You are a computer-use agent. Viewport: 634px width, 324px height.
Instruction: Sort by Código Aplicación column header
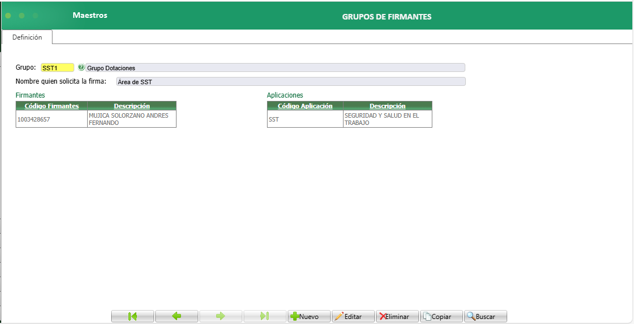pos(305,106)
